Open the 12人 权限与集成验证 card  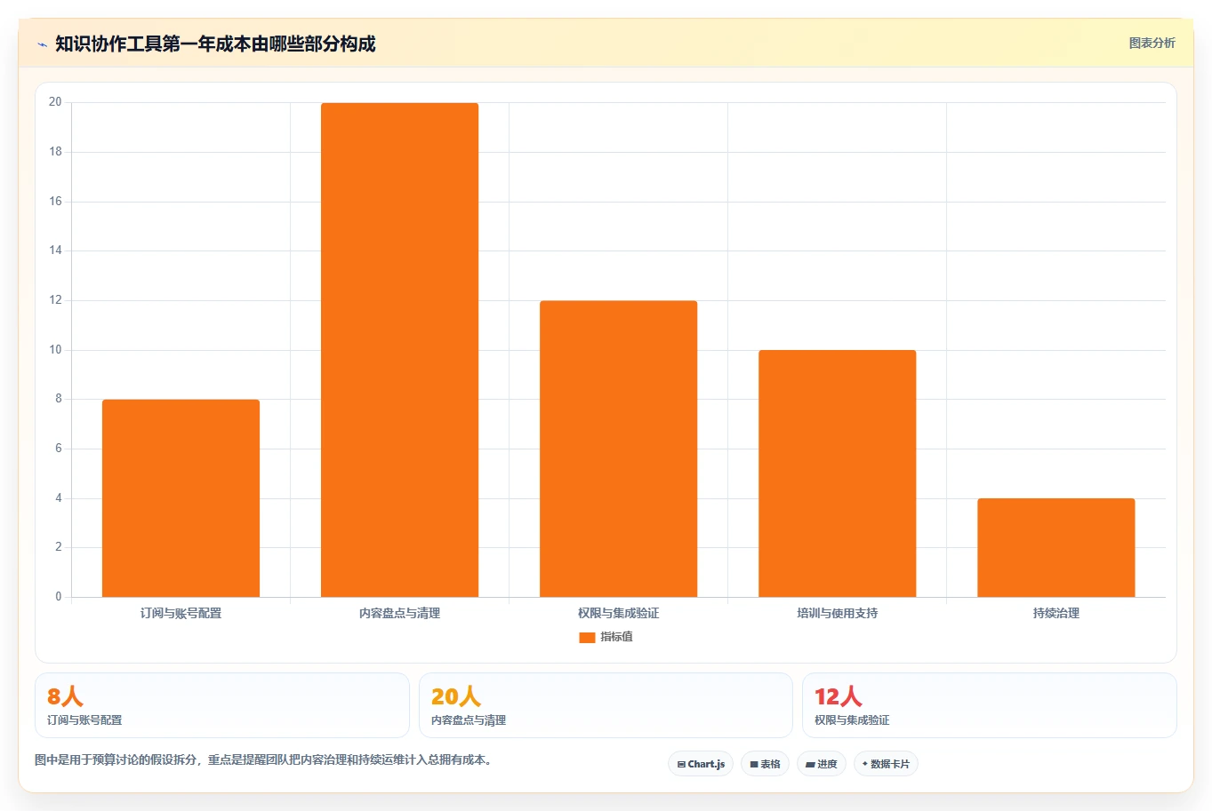[989, 705]
